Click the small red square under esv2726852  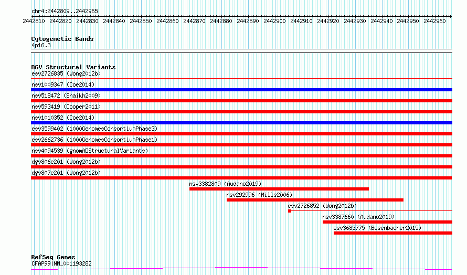[x=290, y=211]
